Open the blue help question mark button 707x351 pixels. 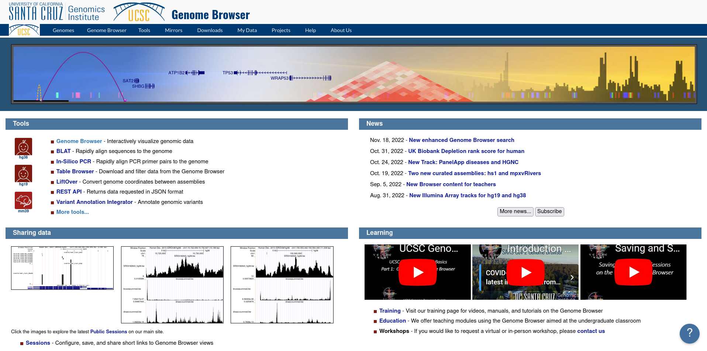(x=689, y=333)
